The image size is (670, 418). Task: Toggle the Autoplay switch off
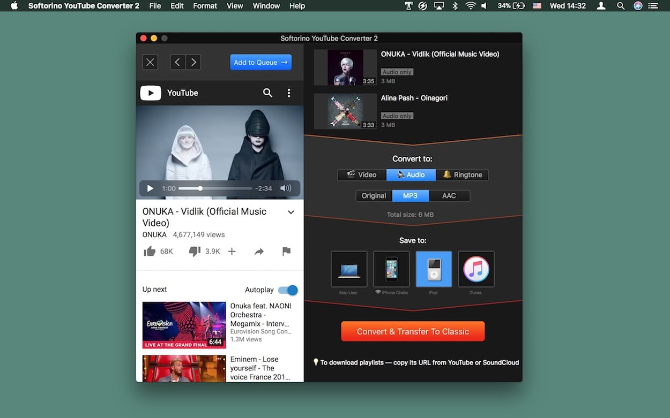288,290
